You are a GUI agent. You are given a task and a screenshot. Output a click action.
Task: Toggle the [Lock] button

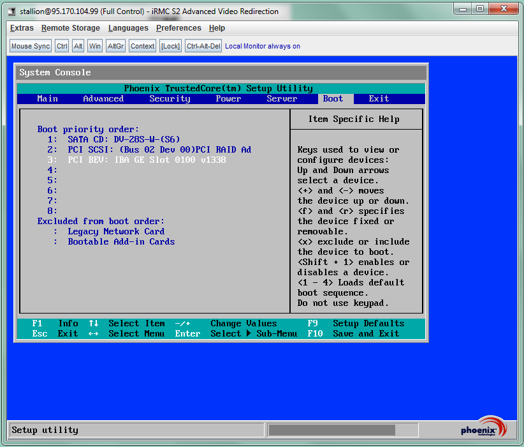click(170, 46)
